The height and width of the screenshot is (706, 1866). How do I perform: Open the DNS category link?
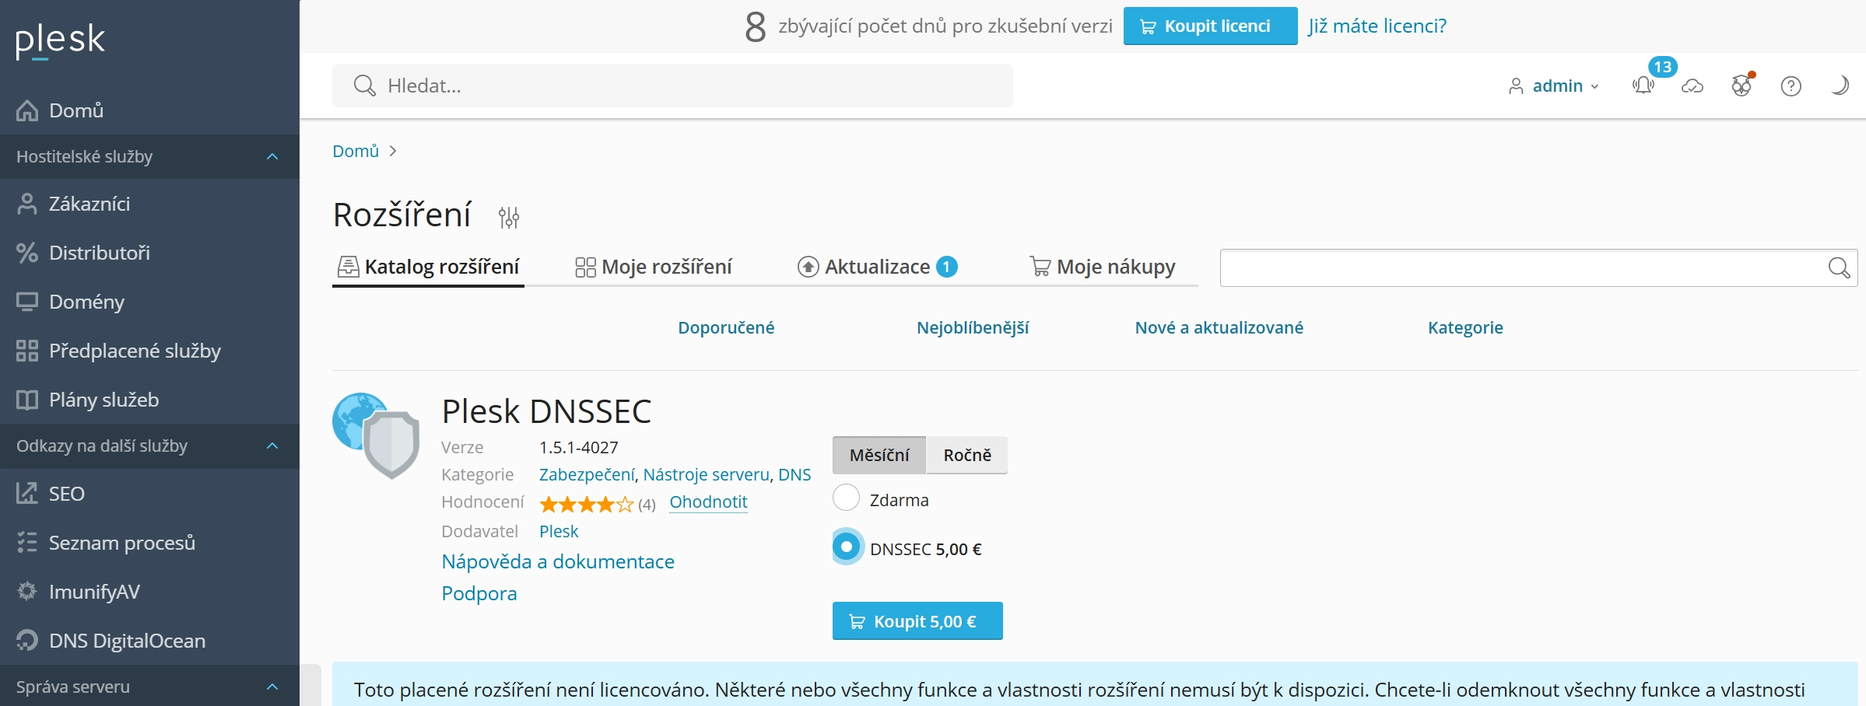pos(794,475)
